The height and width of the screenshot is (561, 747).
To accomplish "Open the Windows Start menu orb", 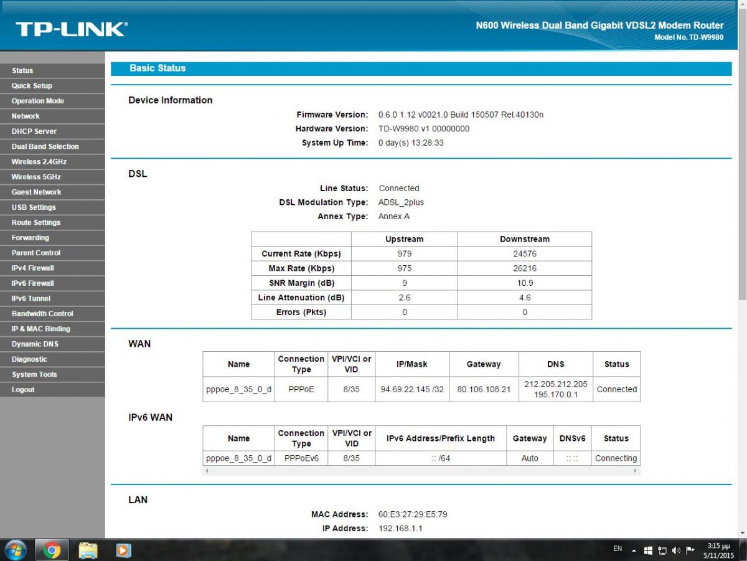I will (15, 550).
